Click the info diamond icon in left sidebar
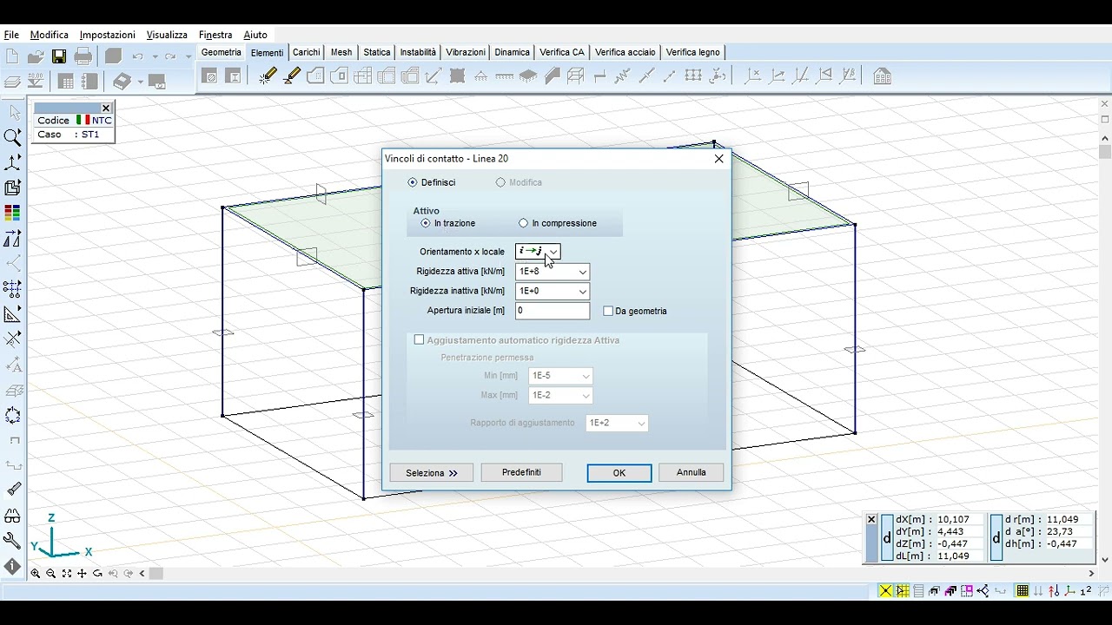1112x625 pixels. pos(13,566)
